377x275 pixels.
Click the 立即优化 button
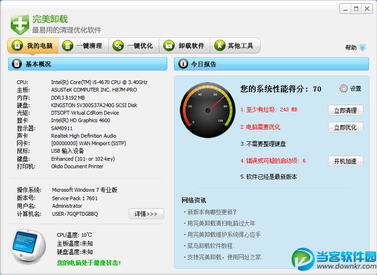click(x=346, y=127)
